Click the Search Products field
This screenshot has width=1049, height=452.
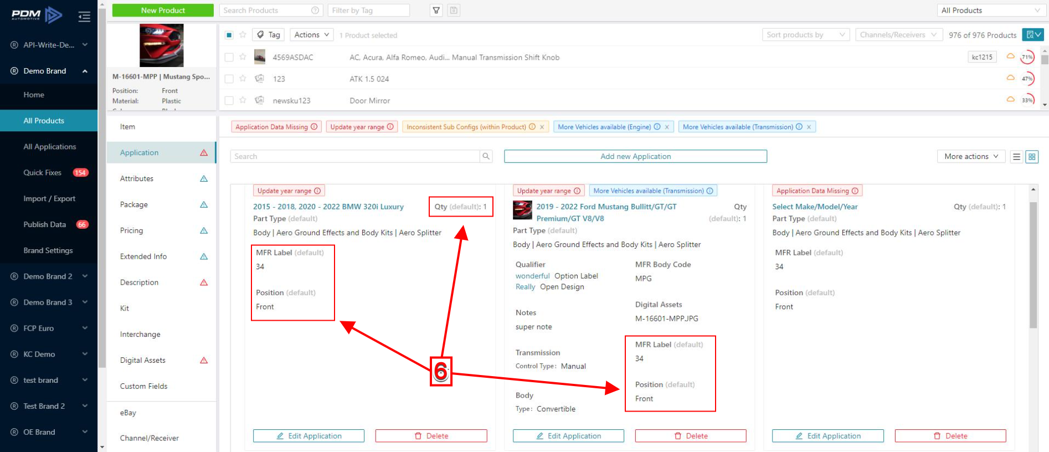tap(270, 11)
